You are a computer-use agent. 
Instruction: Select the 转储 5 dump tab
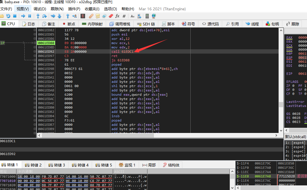click(104, 165)
